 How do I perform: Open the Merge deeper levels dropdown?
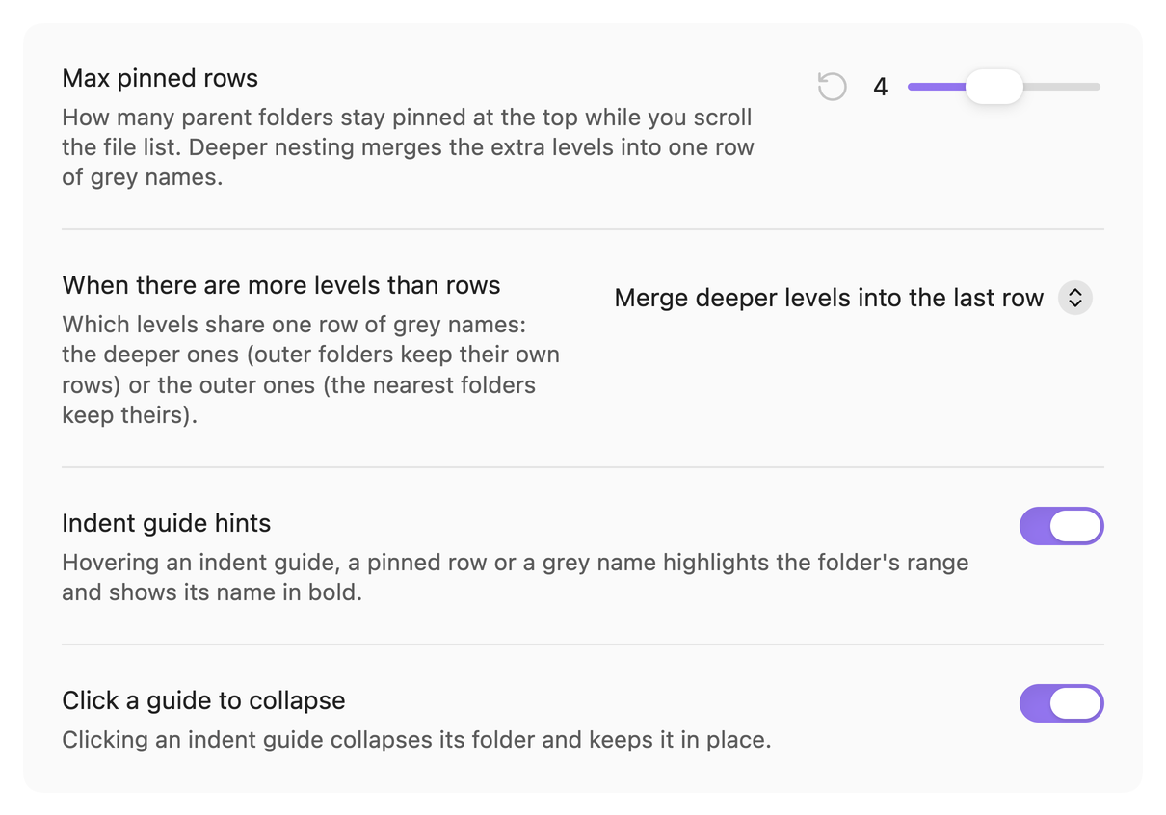tap(853, 299)
